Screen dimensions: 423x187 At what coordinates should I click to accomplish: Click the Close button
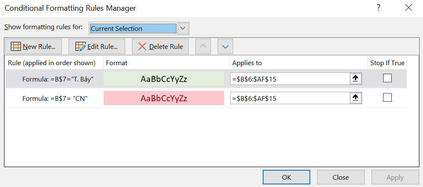[341, 177]
